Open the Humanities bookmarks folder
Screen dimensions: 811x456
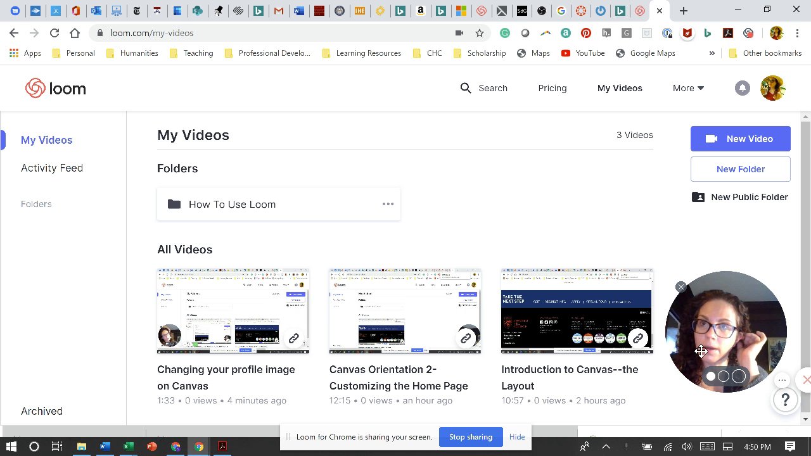[x=132, y=53]
